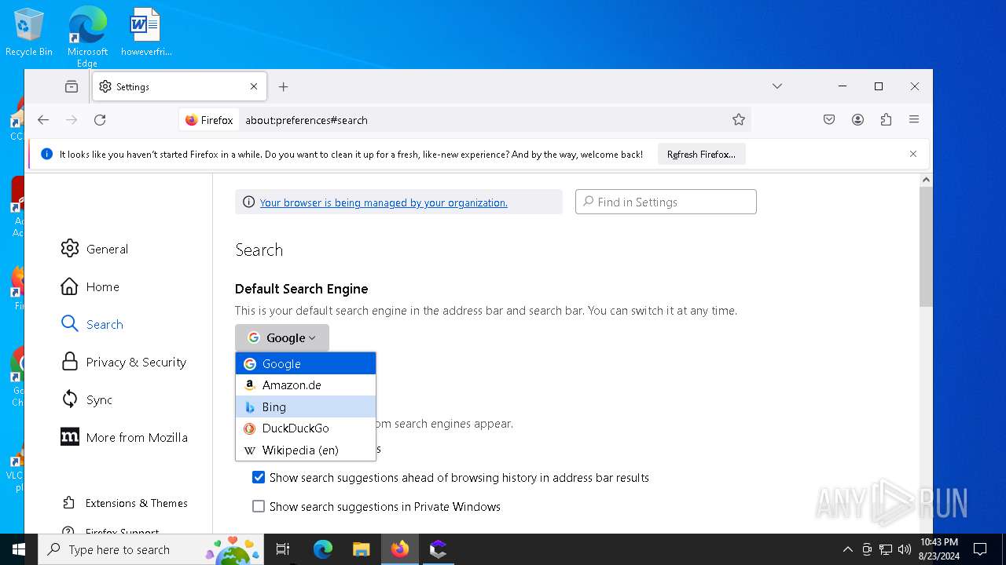This screenshot has width=1006, height=565.
Task: Open the Sync settings category
Action: [x=87, y=399]
